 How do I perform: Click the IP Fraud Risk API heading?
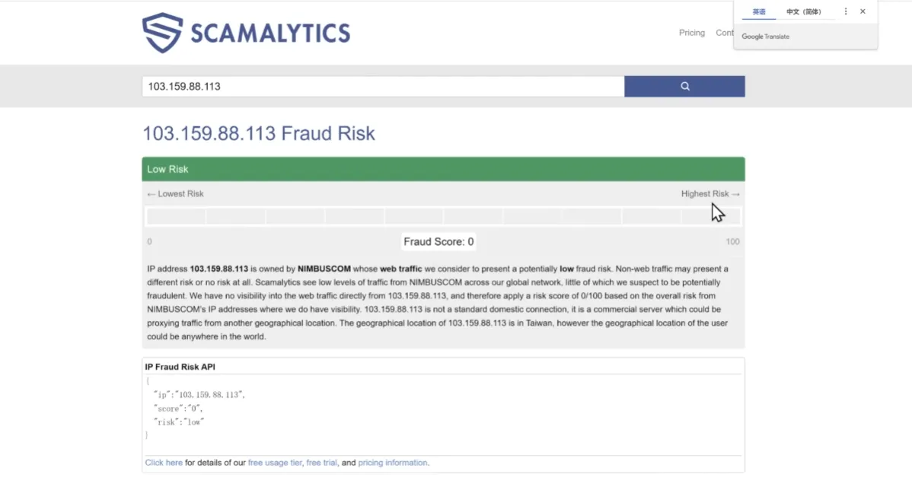pos(180,367)
